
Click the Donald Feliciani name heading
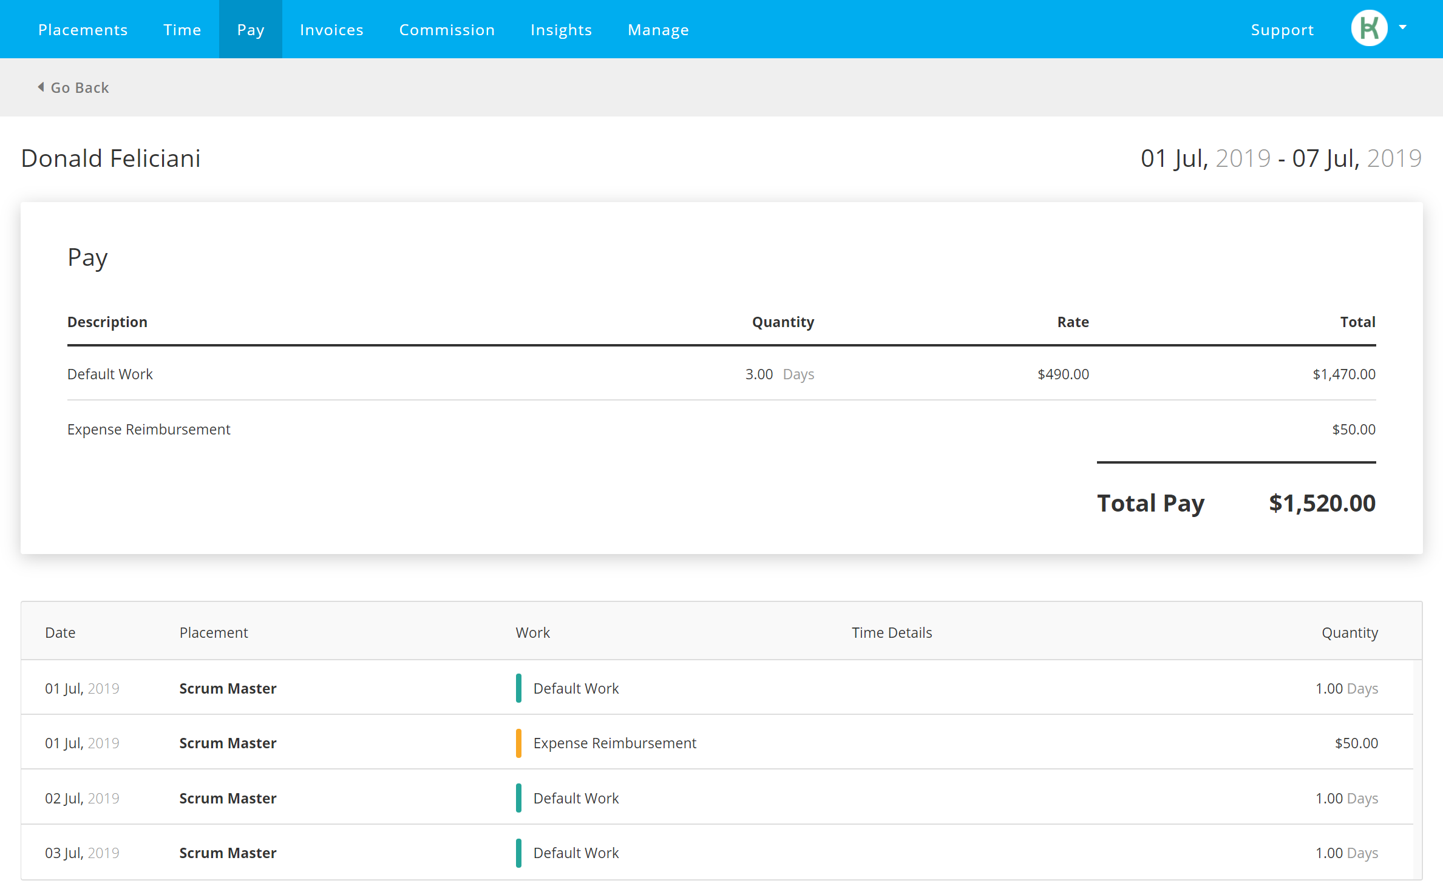click(x=110, y=158)
